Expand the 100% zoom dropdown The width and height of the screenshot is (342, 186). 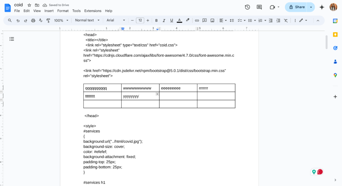pos(61,20)
